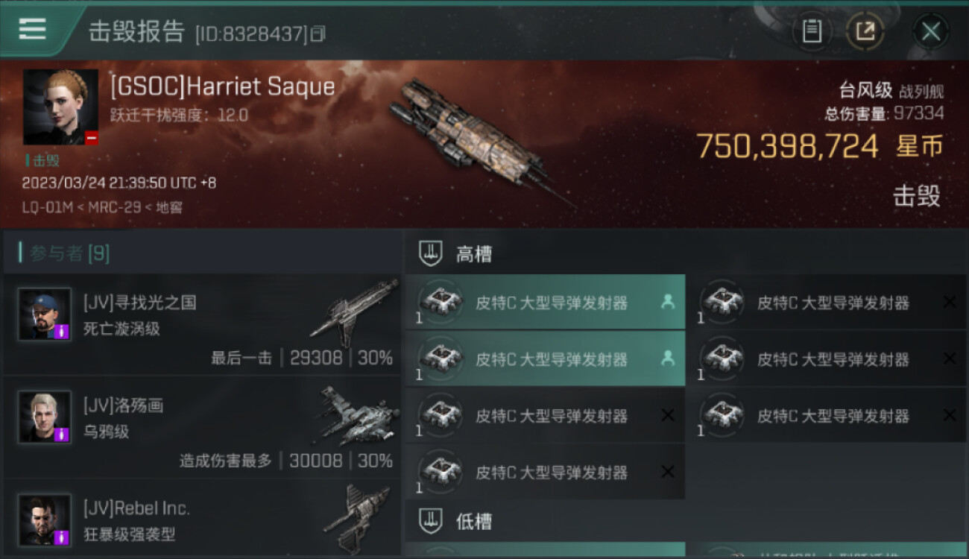Click the 高槽 high slot shield icon

430,253
